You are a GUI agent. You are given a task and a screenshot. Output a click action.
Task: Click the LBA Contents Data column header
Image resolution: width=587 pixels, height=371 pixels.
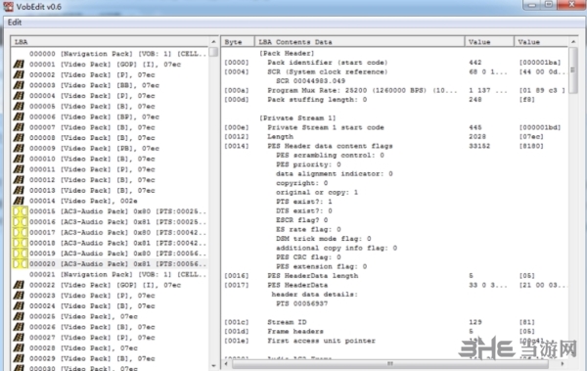pyautogui.click(x=359, y=41)
